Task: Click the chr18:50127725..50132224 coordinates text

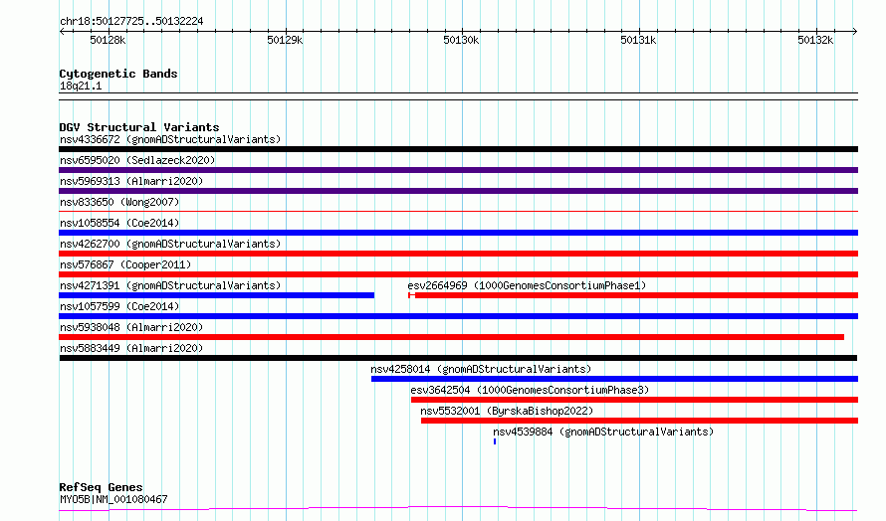Action: [x=131, y=21]
